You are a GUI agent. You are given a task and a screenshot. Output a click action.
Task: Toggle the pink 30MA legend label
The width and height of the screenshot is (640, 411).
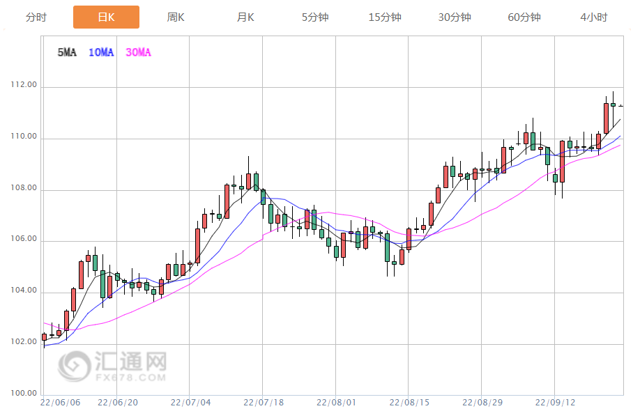pos(138,52)
